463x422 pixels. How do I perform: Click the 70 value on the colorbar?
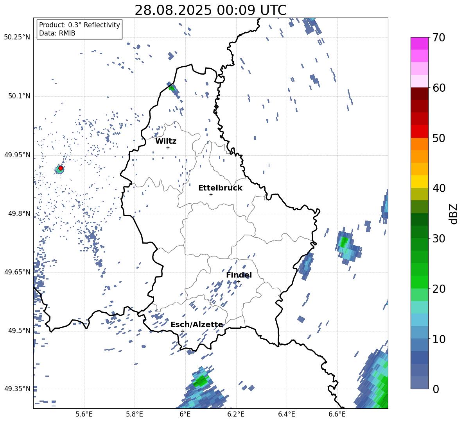tap(439, 37)
